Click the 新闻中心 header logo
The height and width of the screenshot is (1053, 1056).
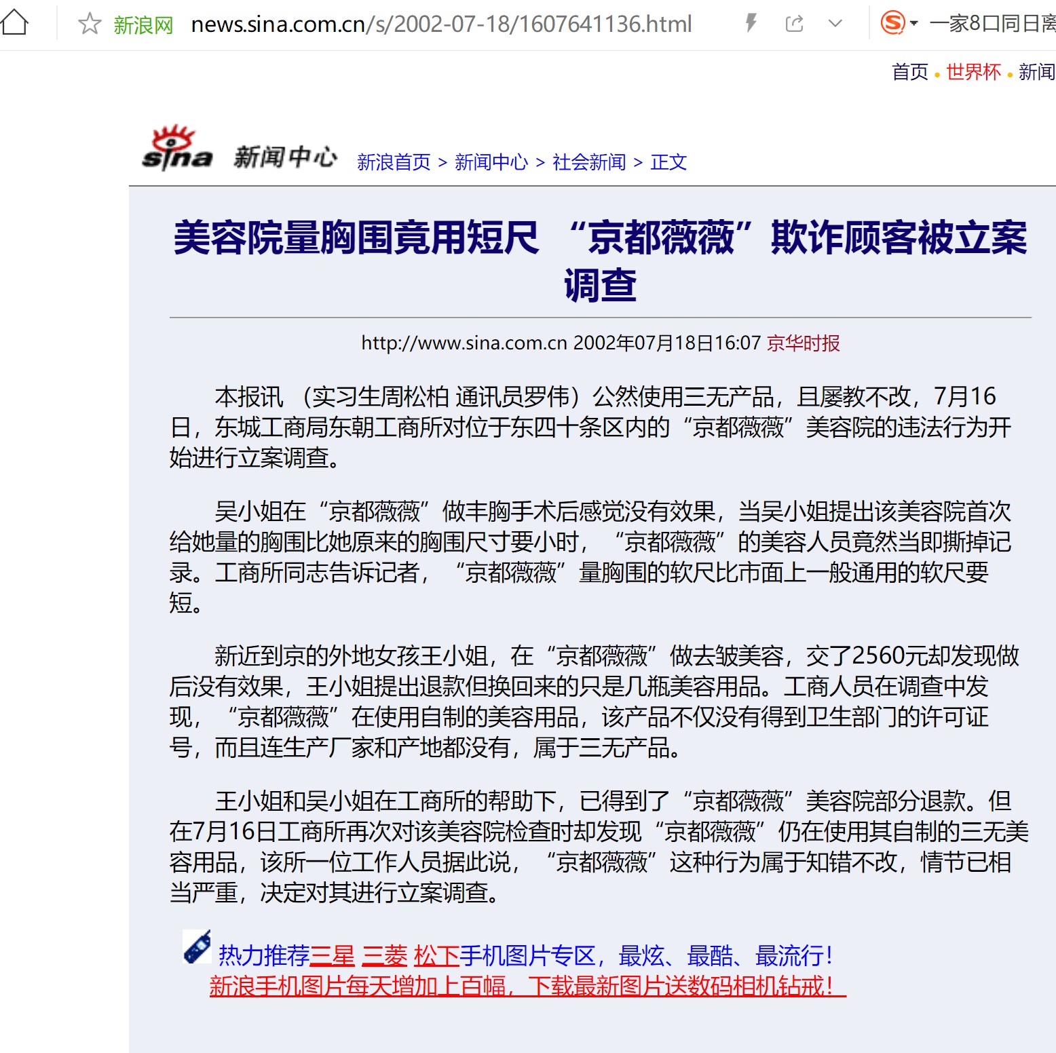285,157
